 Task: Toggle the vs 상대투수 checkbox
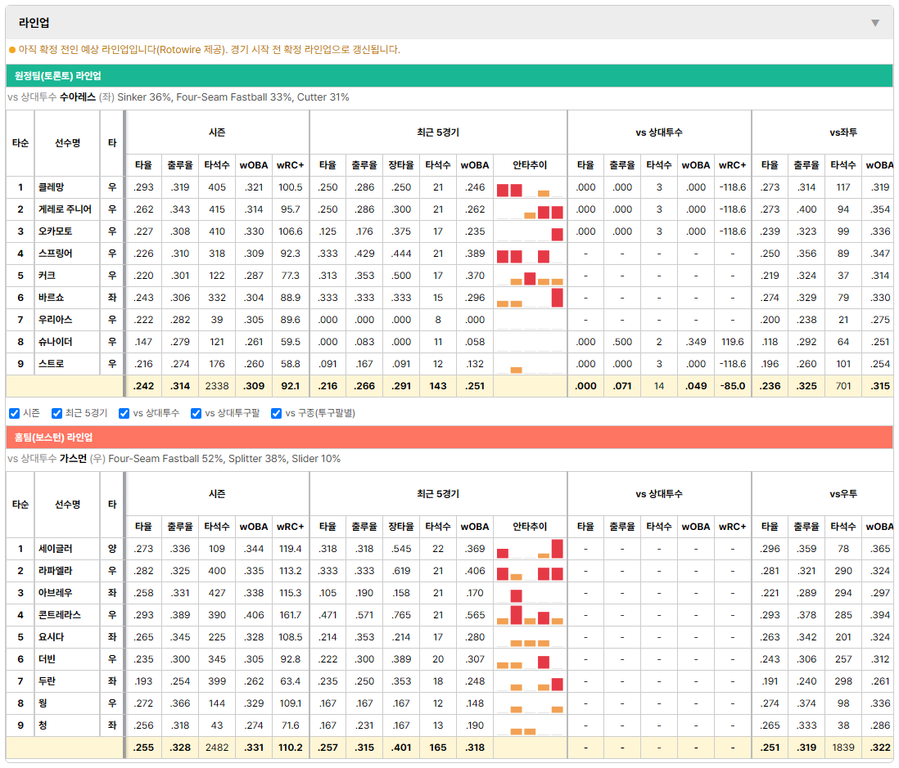[x=124, y=414]
